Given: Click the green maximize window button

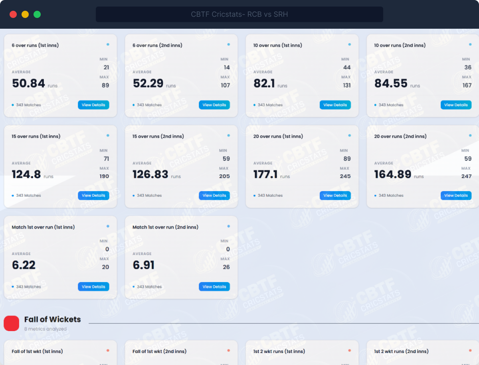Looking at the screenshot, I should tap(37, 14).
